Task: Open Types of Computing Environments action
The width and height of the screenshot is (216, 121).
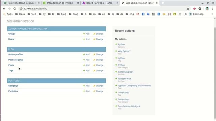Action: coord(134,86)
